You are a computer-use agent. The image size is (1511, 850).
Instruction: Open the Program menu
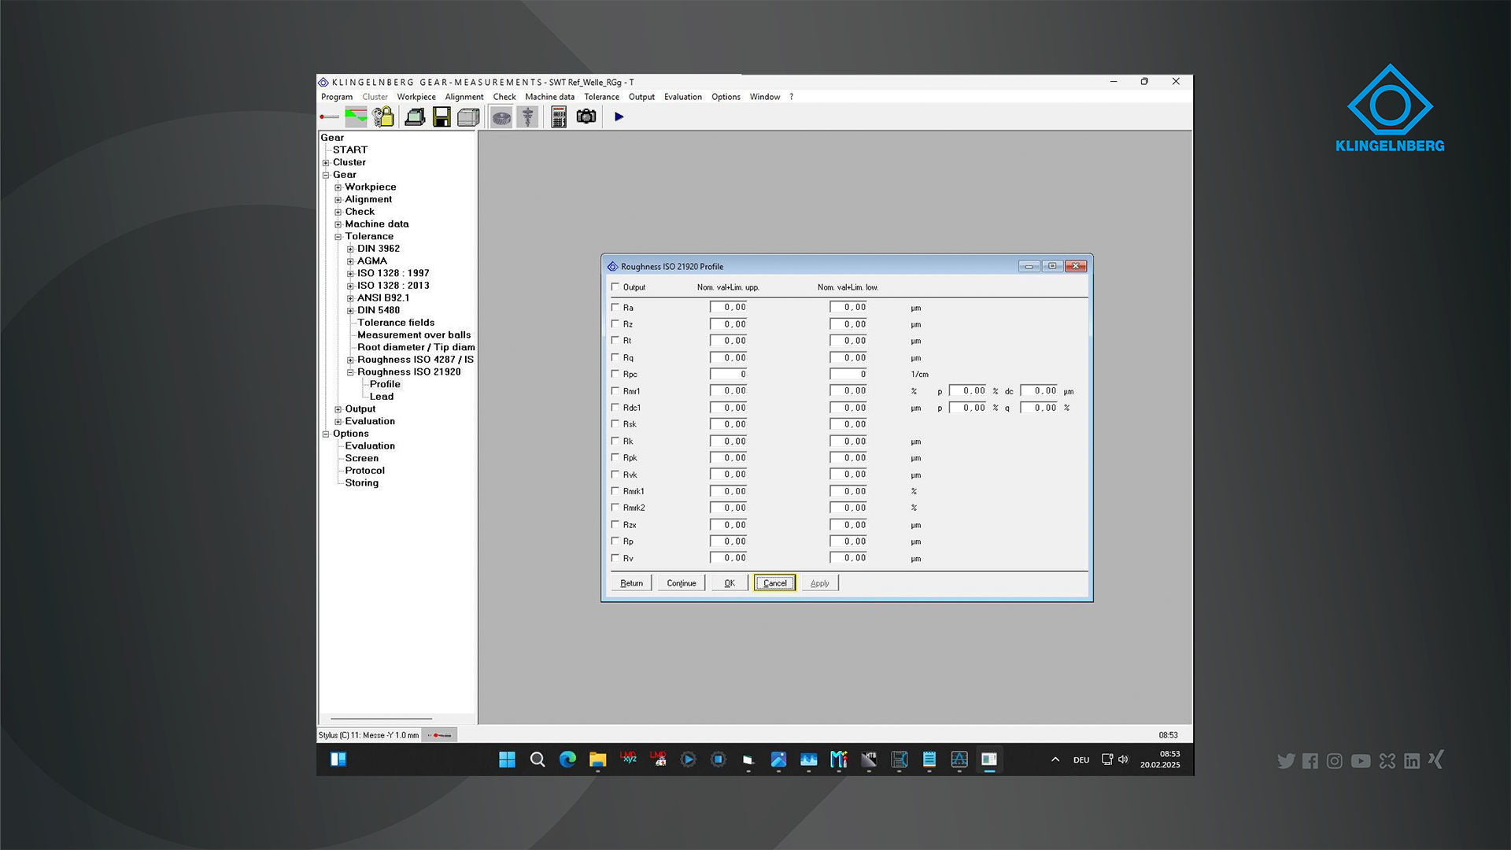(337, 97)
